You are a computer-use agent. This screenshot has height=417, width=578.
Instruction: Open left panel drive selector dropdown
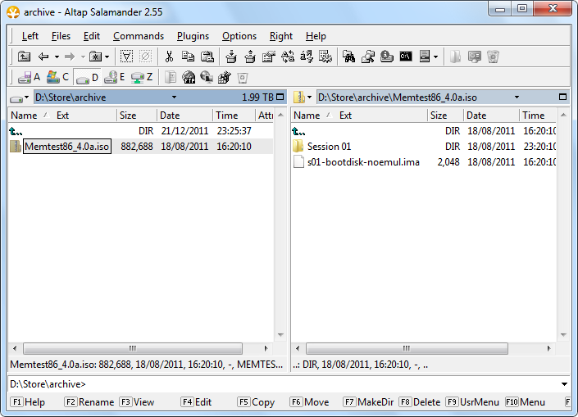point(19,98)
